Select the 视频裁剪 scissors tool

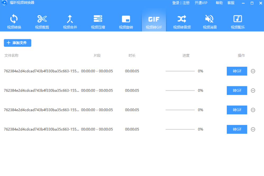coord(42,22)
